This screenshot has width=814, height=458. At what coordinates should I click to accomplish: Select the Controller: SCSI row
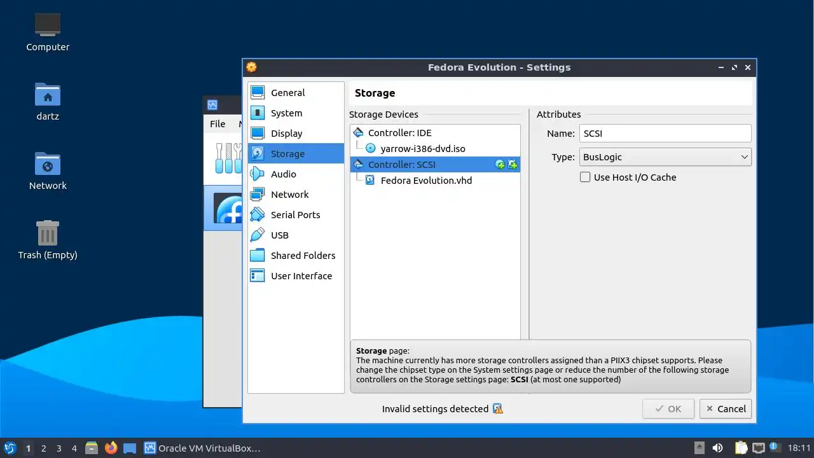(435, 165)
